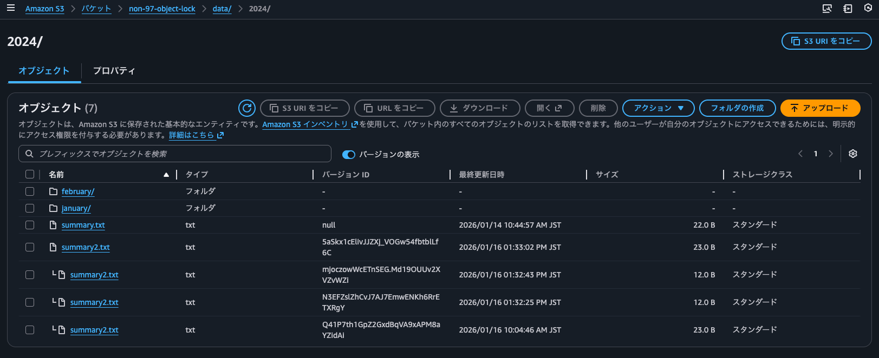Image resolution: width=879 pixels, height=358 pixels.
Task: Select the summary.txt row checkbox
Action: [30, 225]
